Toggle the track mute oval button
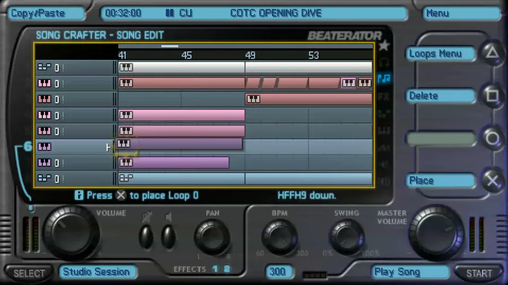This screenshot has width=508, height=285. click(x=146, y=237)
